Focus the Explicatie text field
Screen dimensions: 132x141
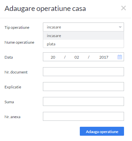[x=83, y=87]
